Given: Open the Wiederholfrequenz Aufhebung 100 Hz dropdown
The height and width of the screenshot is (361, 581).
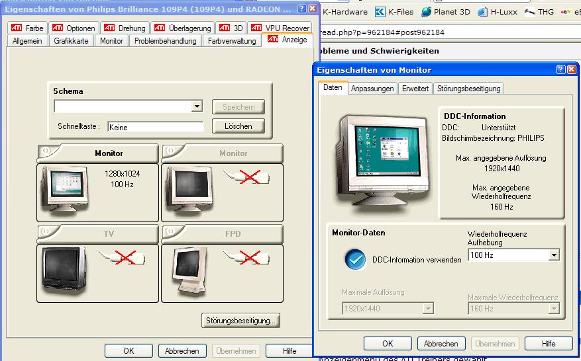Looking at the screenshot, I should pos(554,255).
